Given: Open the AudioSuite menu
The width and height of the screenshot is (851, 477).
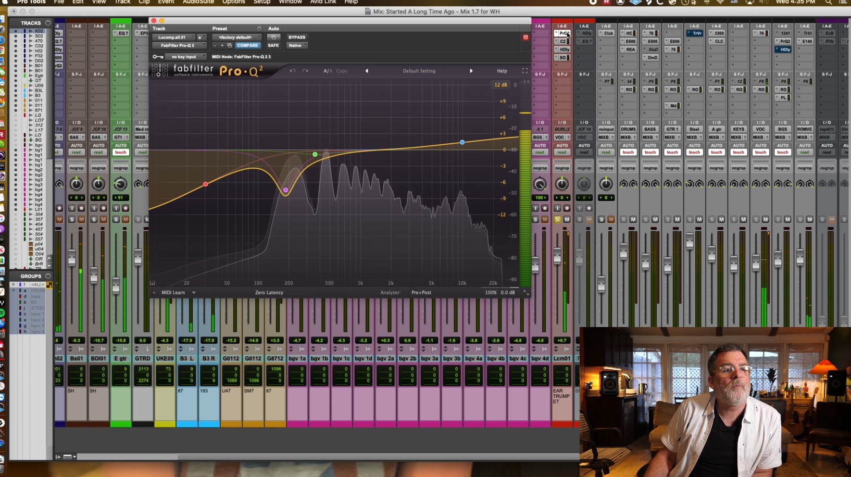Looking at the screenshot, I should [198, 2].
